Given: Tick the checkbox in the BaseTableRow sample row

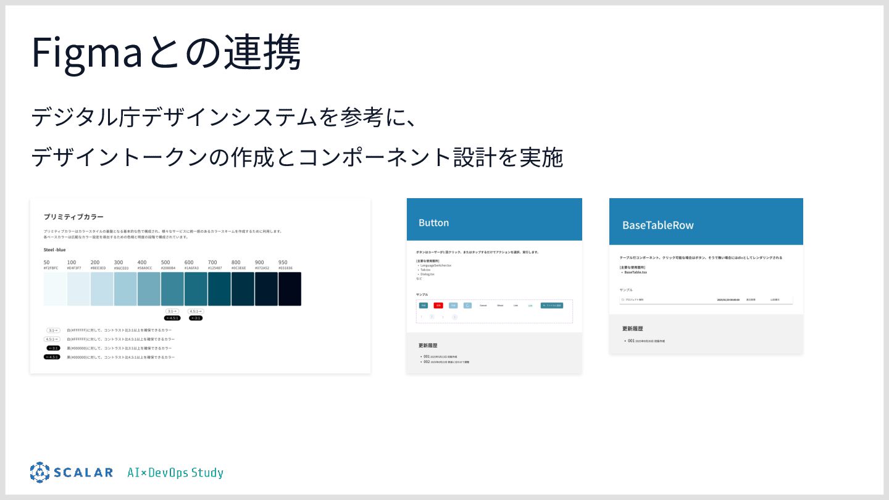Looking at the screenshot, I should click(623, 299).
